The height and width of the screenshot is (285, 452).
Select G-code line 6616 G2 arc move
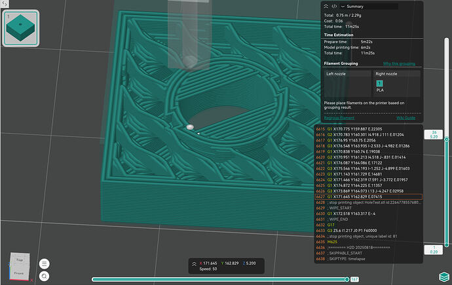368,134
